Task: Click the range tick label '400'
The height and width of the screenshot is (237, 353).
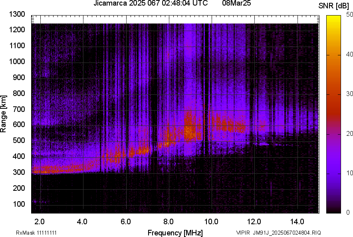Action: [x=19, y=156]
